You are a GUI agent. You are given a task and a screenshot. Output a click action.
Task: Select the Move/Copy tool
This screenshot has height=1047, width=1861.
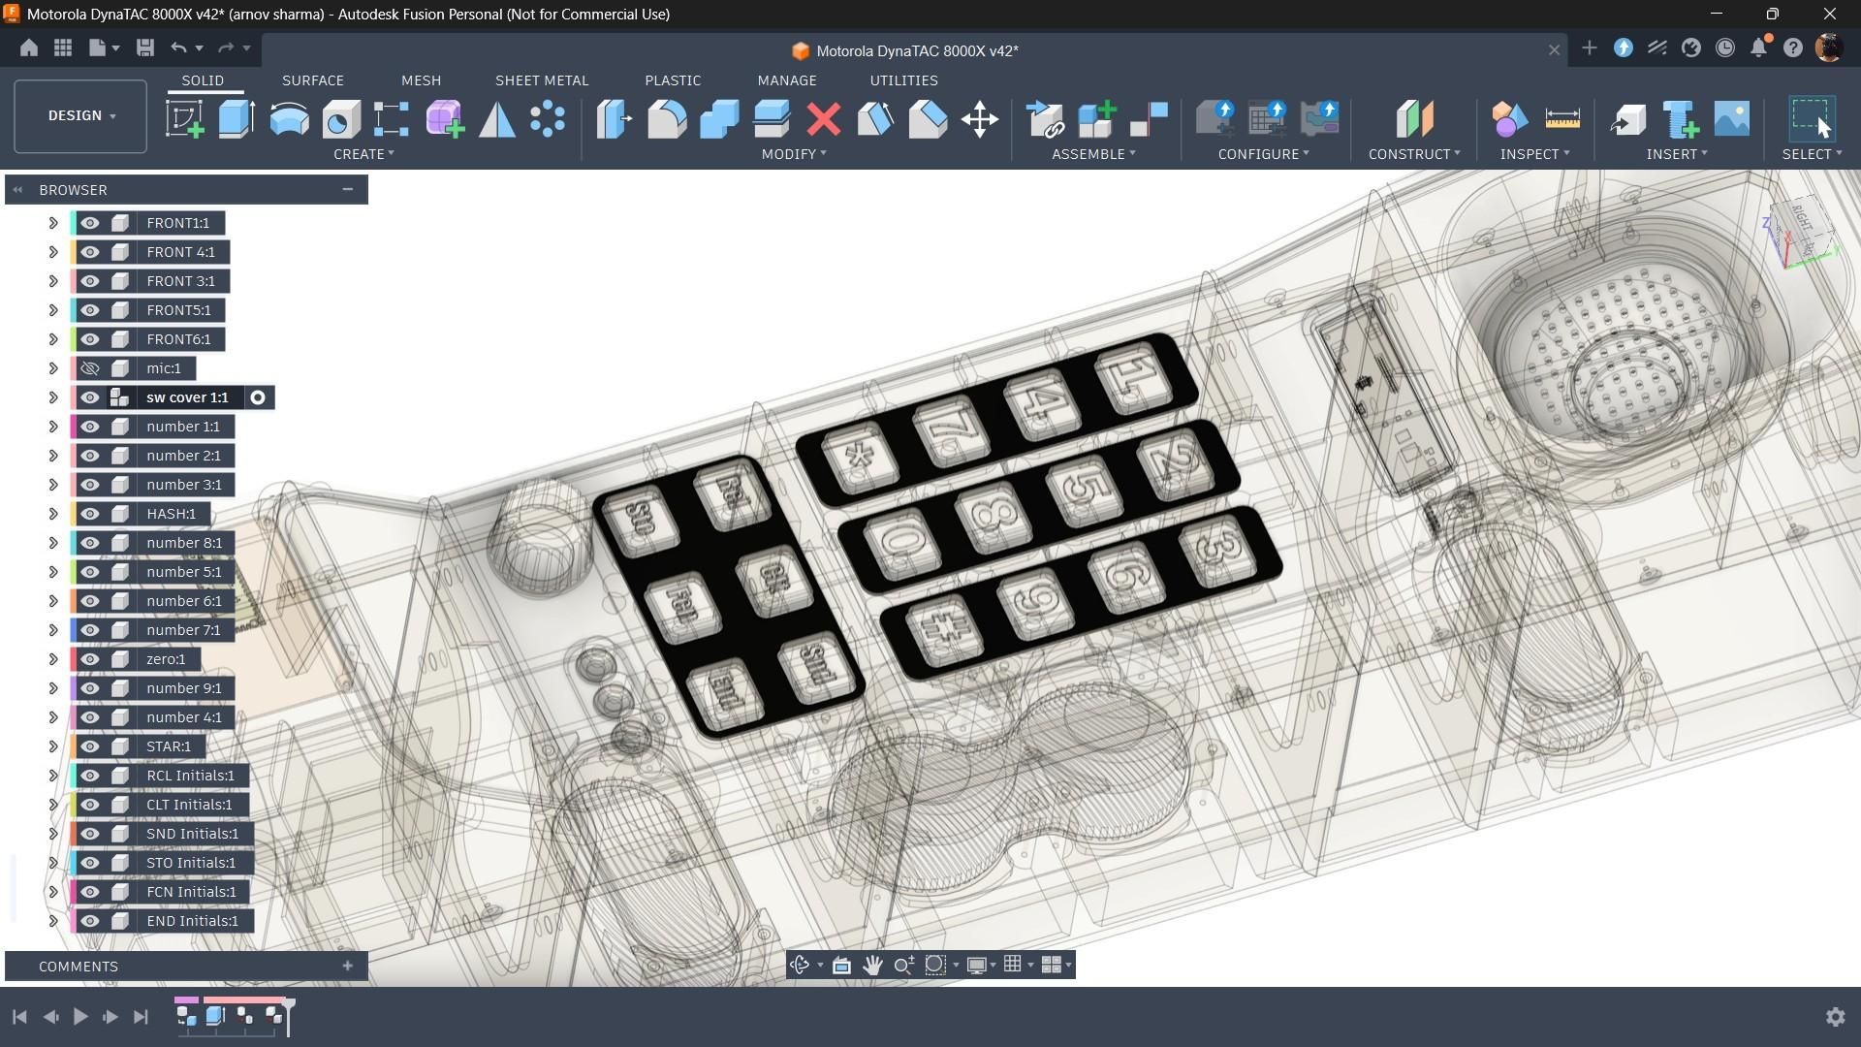coord(980,119)
